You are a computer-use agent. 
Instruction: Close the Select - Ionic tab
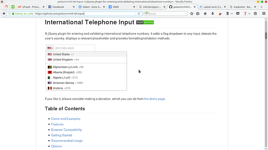click(x=104, y=7)
